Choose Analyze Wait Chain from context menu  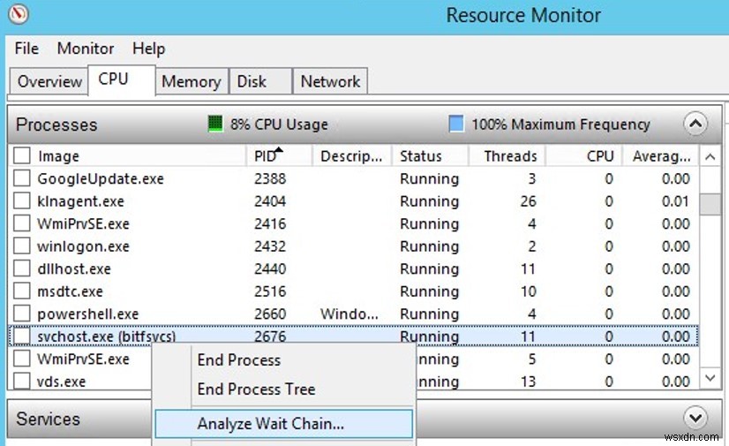(283, 424)
